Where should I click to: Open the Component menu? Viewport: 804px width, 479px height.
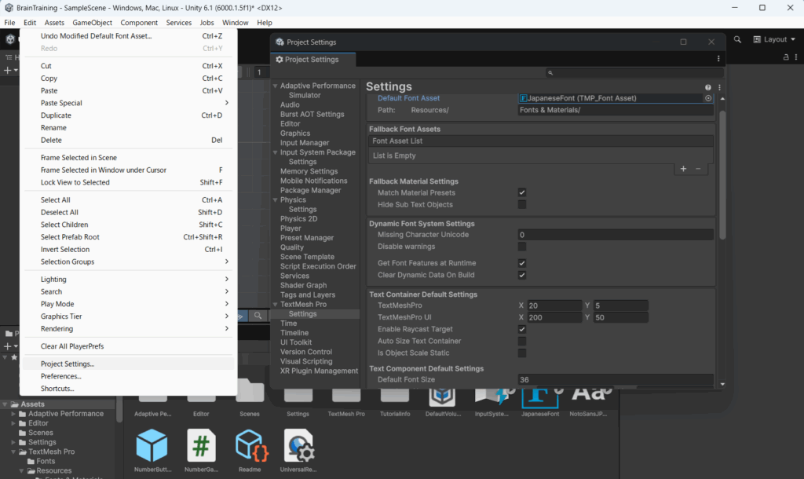(x=139, y=23)
